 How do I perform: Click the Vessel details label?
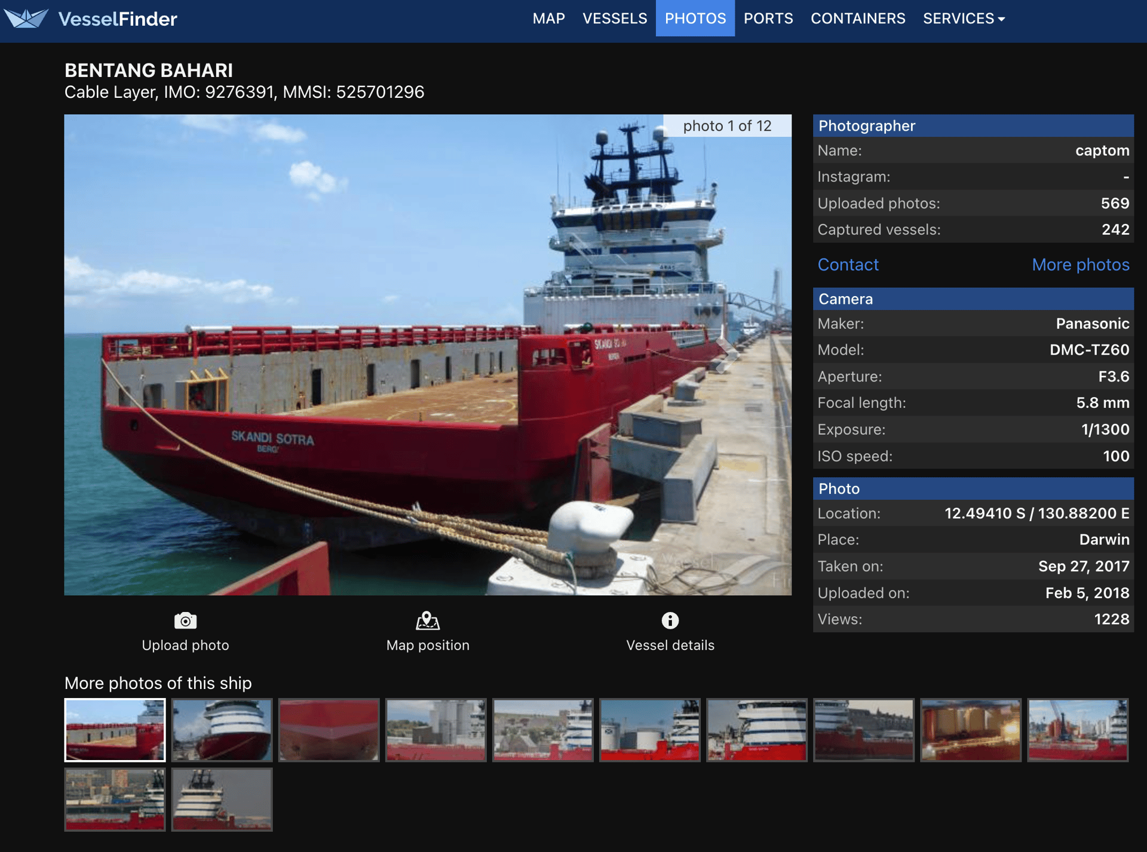pyautogui.click(x=670, y=645)
